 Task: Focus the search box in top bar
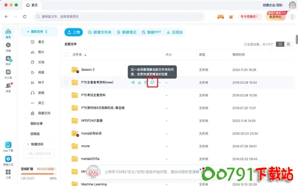(119, 17)
